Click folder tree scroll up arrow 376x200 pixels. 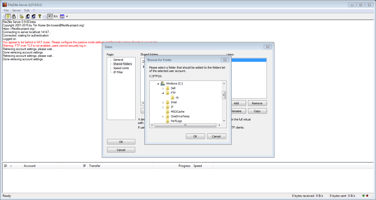click(x=224, y=83)
